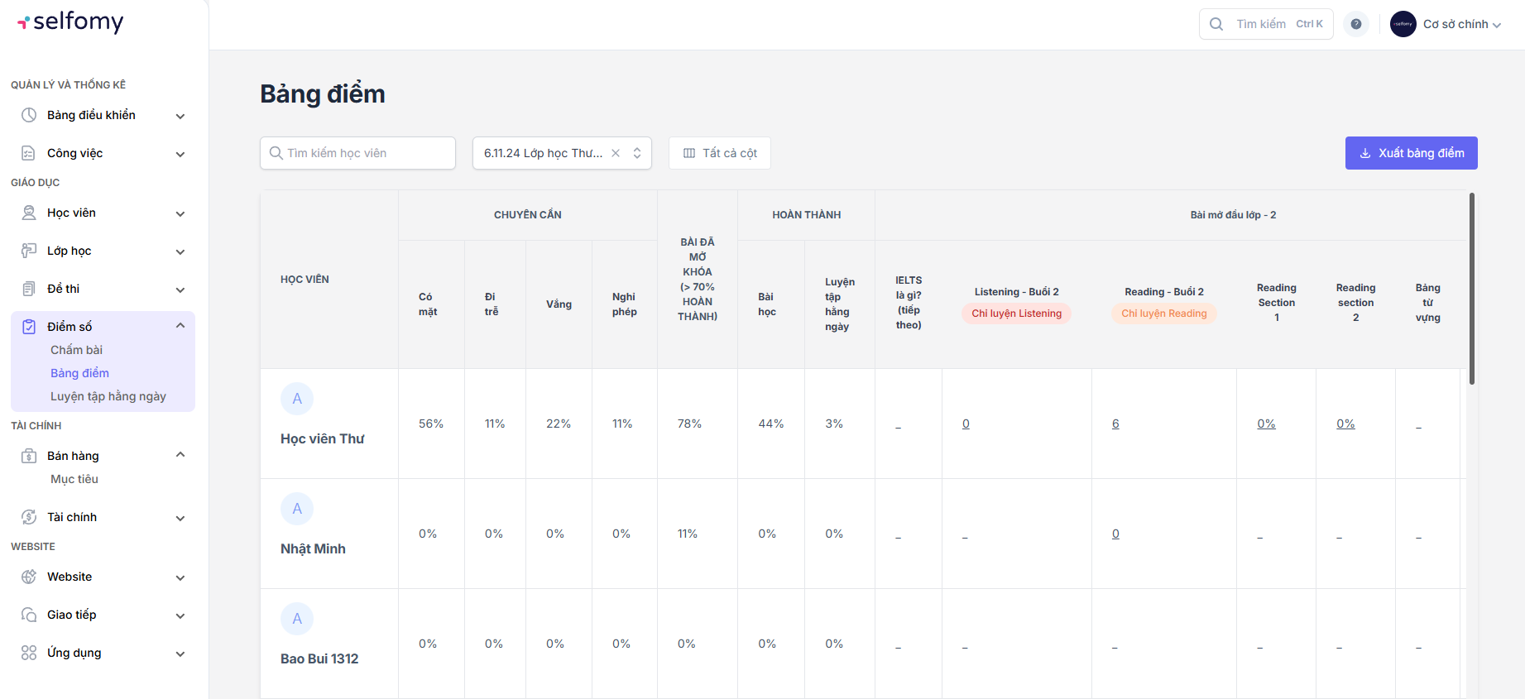Click the Selfomy logo
Image resolution: width=1525 pixels, height=699 pixels.
coord(71,22)
